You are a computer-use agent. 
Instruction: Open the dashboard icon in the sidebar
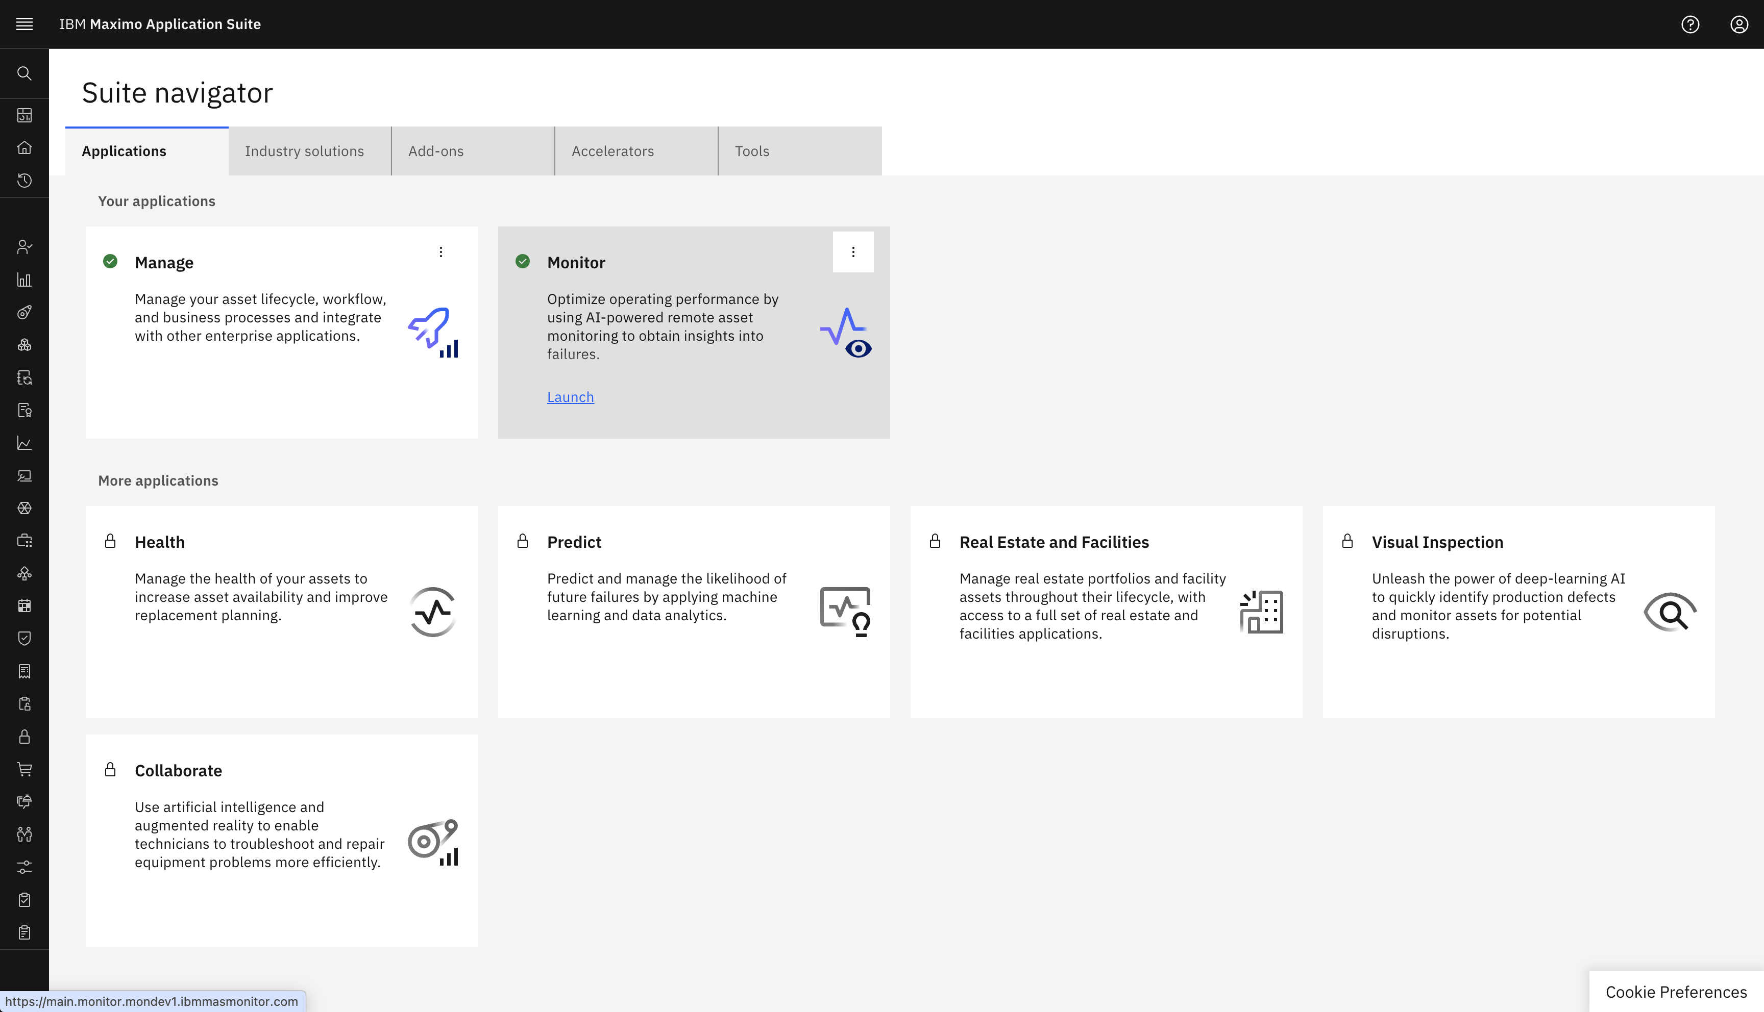click(24, 115)
